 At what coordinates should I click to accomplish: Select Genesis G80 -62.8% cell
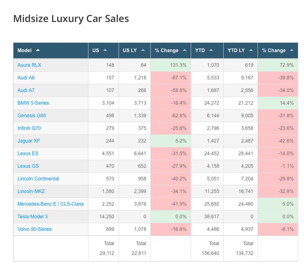(x=171, y=115)
